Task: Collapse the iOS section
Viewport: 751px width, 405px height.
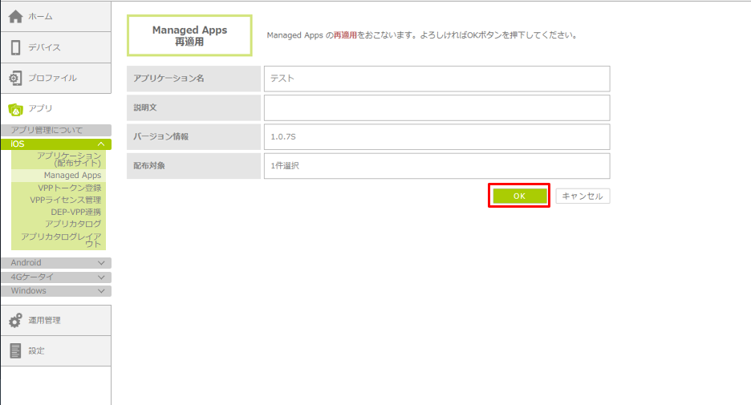Action: (x=100, y=144)
